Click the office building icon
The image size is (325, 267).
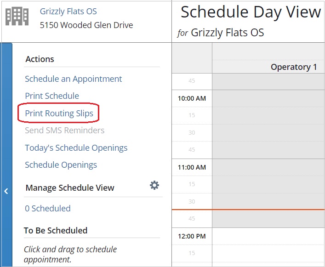coord(17,16)
